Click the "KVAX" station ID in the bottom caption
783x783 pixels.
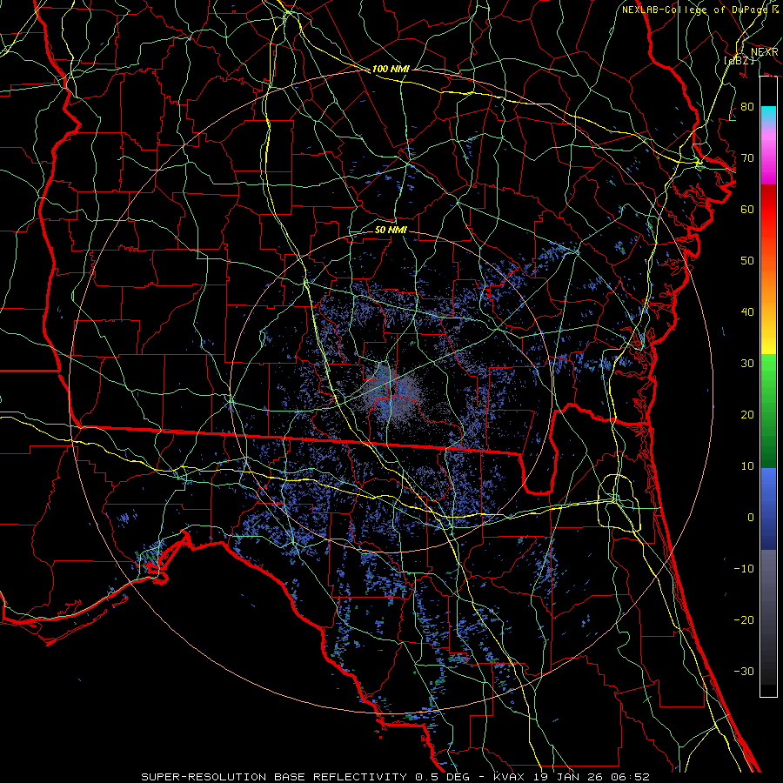pos(509,777)
